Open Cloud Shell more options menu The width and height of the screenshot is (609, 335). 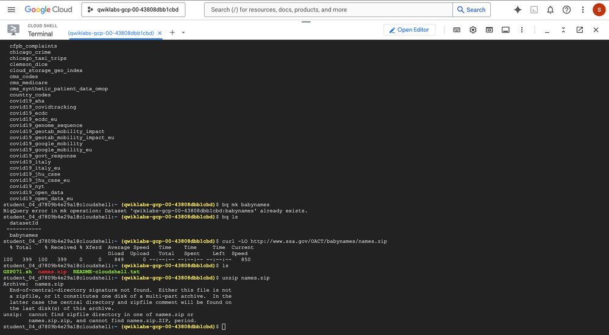tap(522, 30)
